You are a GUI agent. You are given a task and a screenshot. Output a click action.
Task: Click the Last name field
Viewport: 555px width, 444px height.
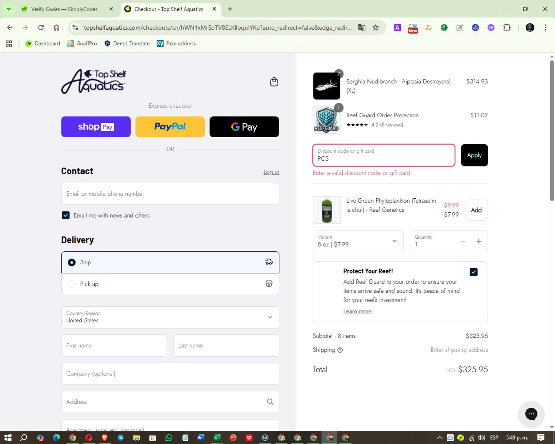click(x=226, y=346)
